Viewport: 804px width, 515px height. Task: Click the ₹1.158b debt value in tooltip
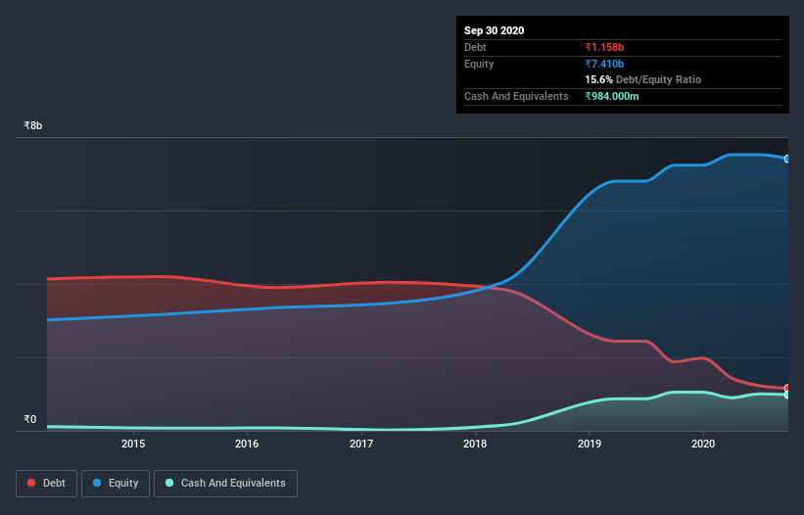(604, 47)
